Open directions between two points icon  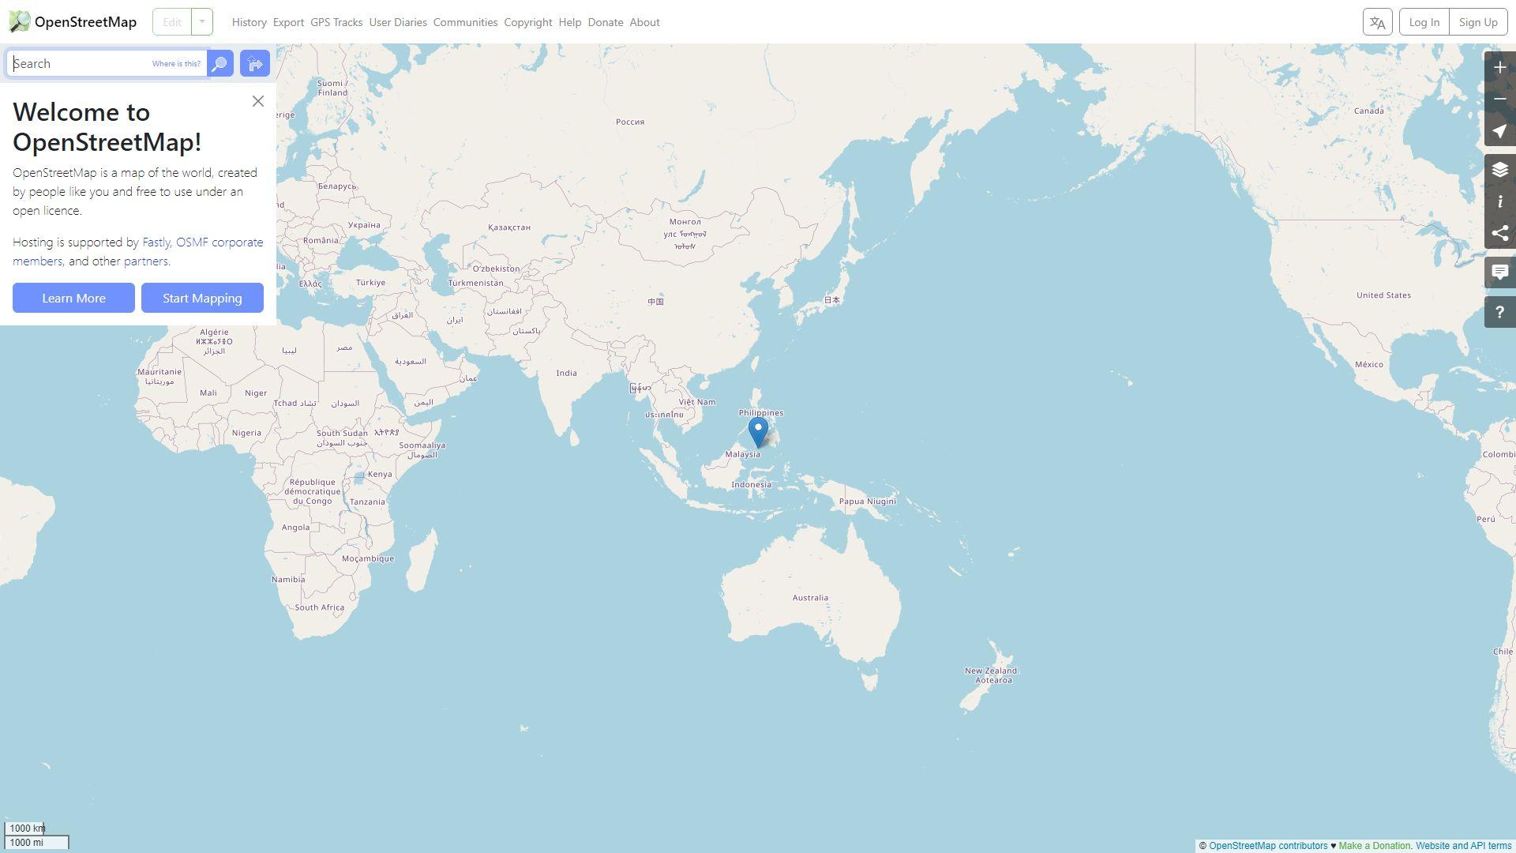(254, 64)
